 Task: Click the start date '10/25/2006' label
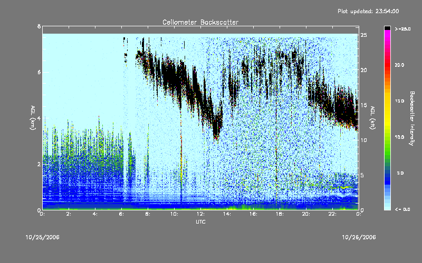[x=43, y=237]
